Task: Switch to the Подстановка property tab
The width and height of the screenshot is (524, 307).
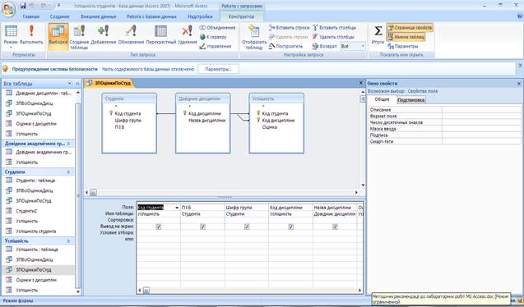Action: (x=411, y=99)
